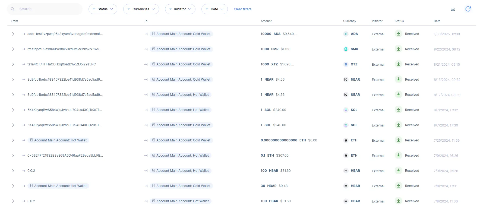This screenshot has height=209, width=477.
Task: Click Hot Wallet source in 30 HBAR row
Action: (58, 186)
